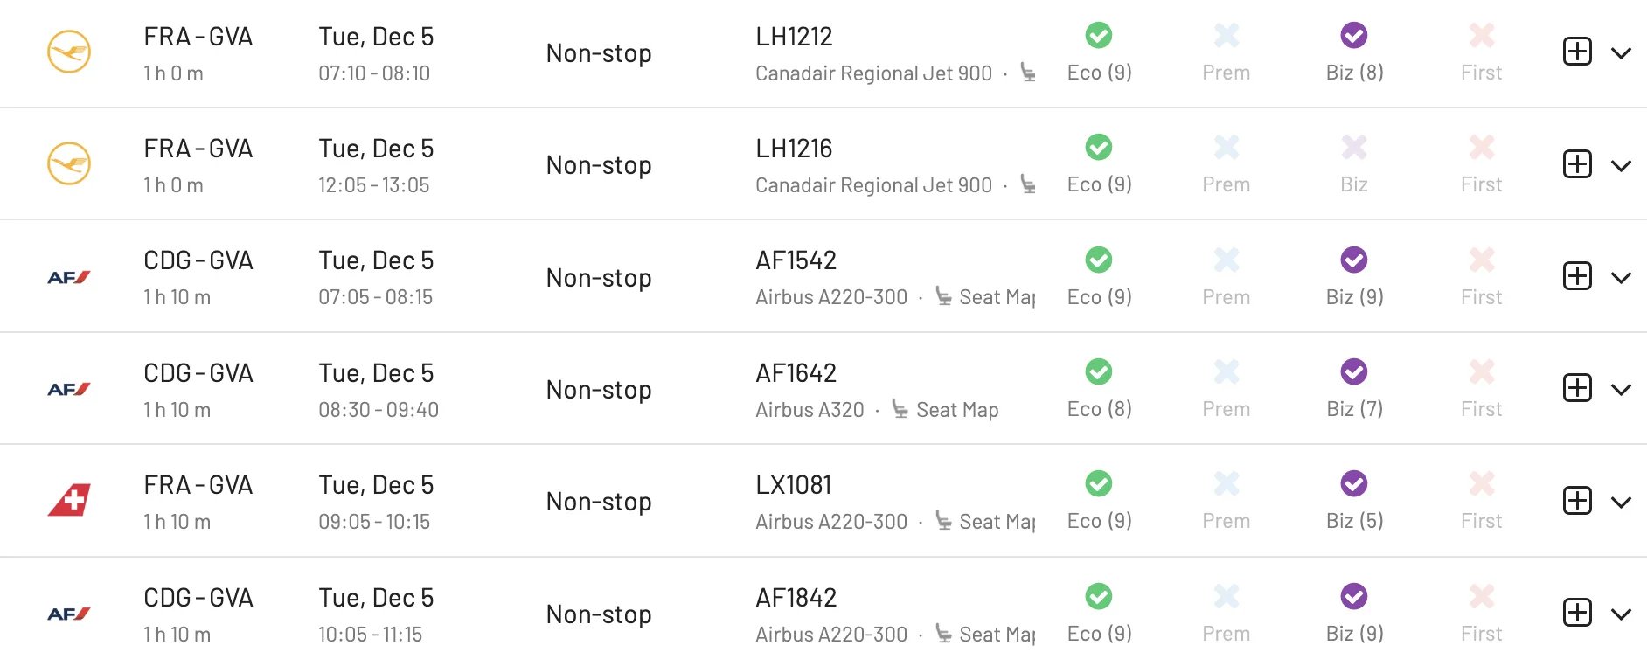The image size is (1647, 666).
Task: Expand details for flight AF1542
Action: (x=1621, y=278)
